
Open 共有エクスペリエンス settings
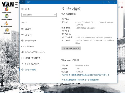tap(33, 58)
